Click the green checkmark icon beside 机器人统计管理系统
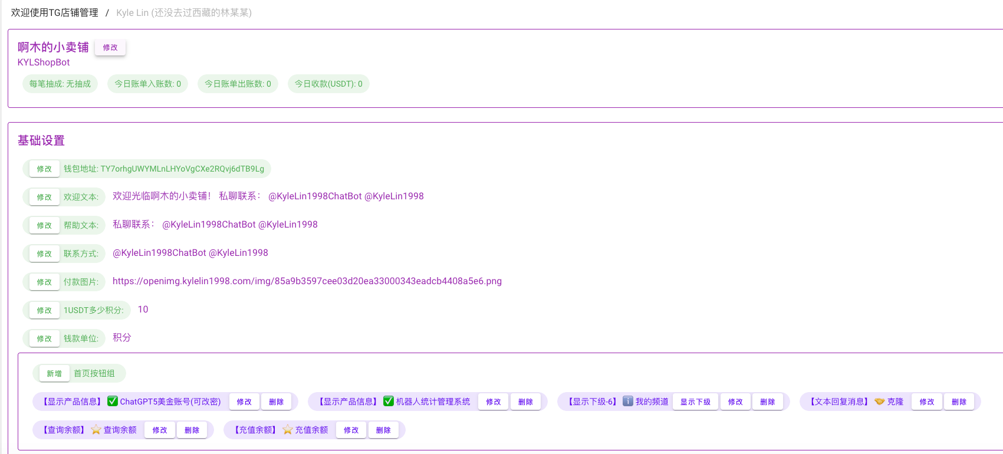The width and height of the screenshot is (1003, 454). tap(389, 402)
